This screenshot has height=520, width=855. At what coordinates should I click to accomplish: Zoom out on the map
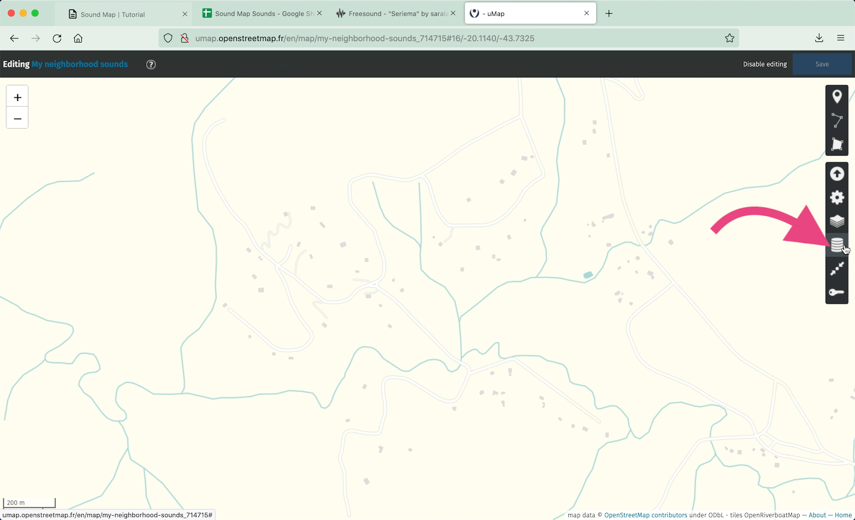17,119
